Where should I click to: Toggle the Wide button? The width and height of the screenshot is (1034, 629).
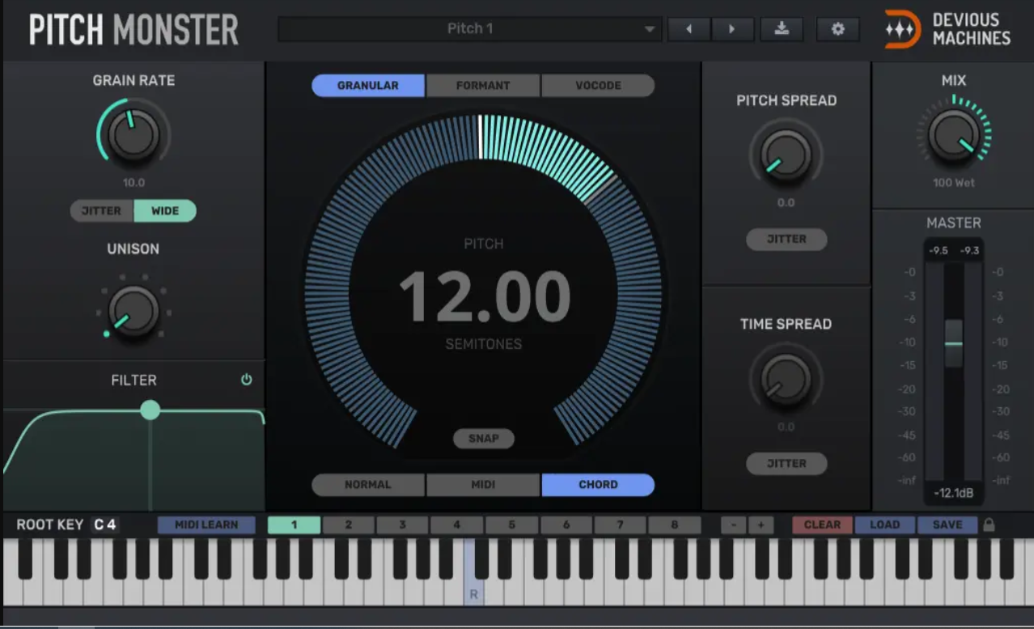coord(165,211)
